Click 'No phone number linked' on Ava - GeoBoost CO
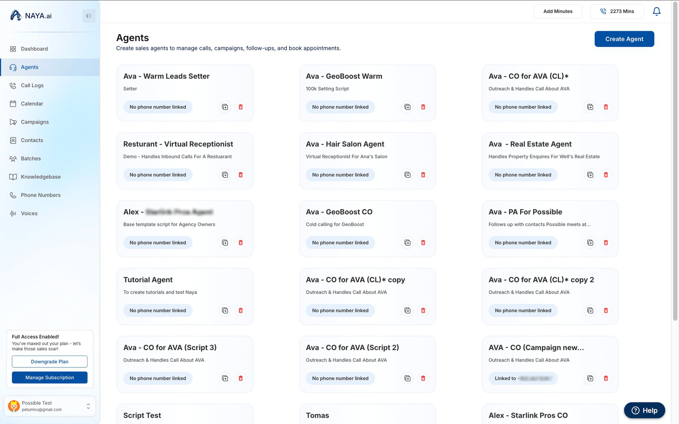 click(x=340, y=243)
